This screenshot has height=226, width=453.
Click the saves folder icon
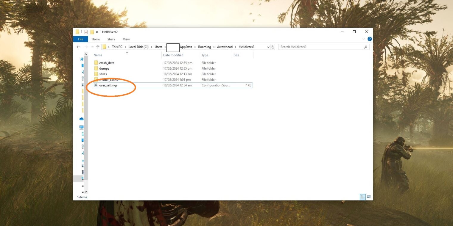[96, 74]
